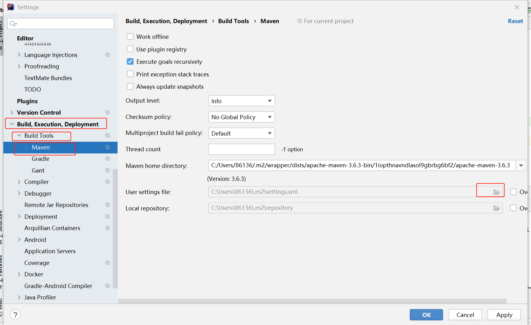
Task: Focus the settings search field
Action: (60, 24)
